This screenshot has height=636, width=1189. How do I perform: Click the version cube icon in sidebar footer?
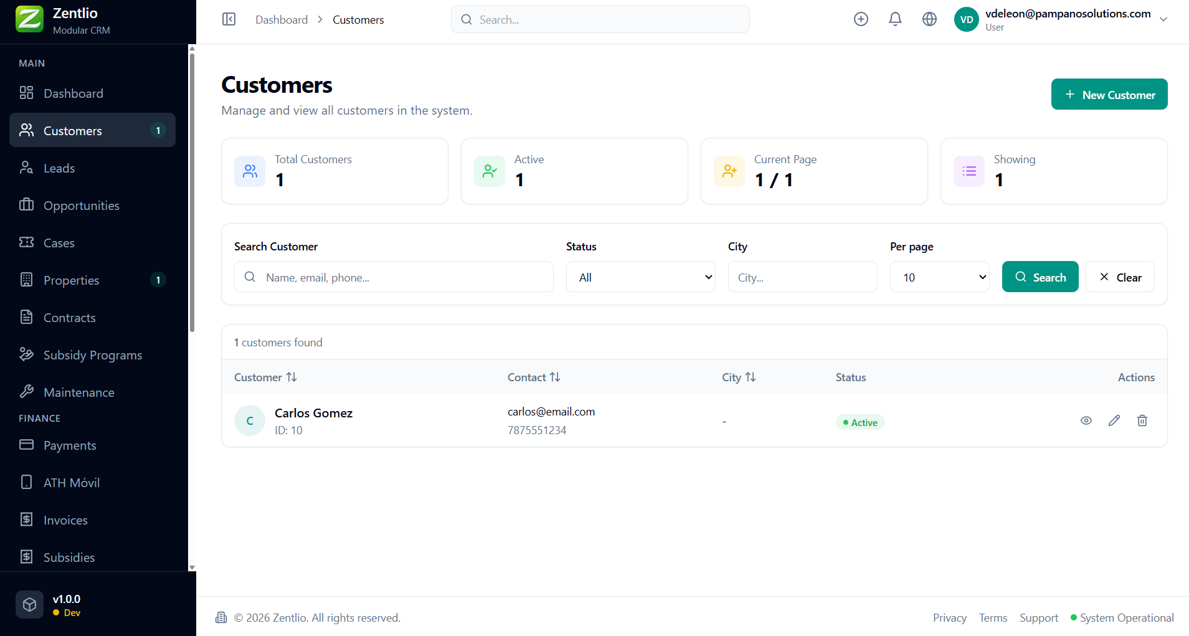pyautogui.click(x=29, y=604)
